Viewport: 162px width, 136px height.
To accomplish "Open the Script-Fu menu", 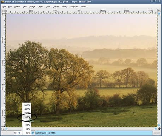I will coord(74,7).
